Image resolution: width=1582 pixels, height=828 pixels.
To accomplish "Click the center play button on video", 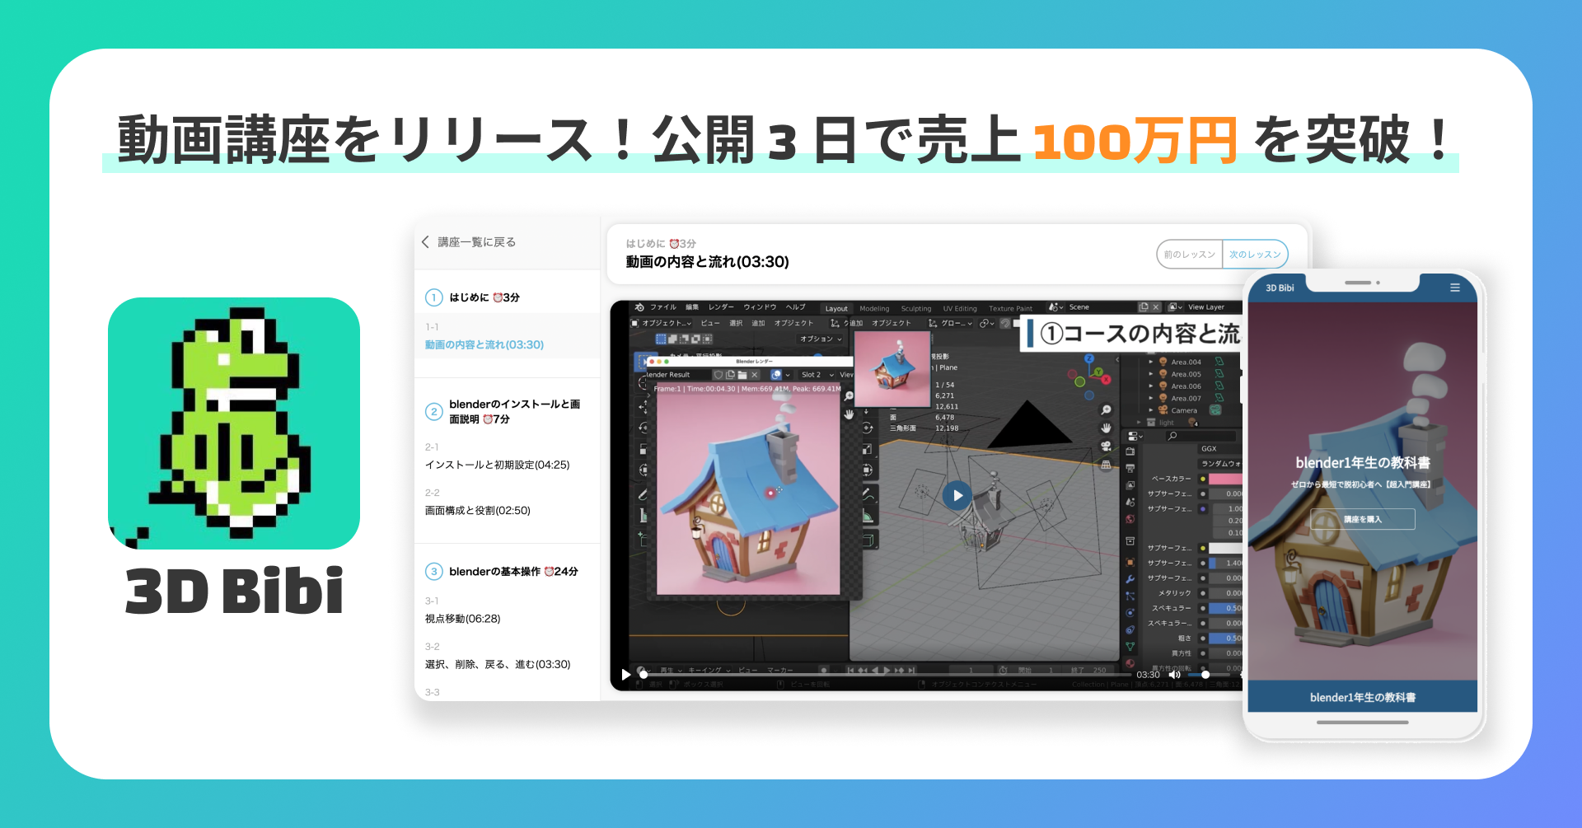I will (957, 495).
